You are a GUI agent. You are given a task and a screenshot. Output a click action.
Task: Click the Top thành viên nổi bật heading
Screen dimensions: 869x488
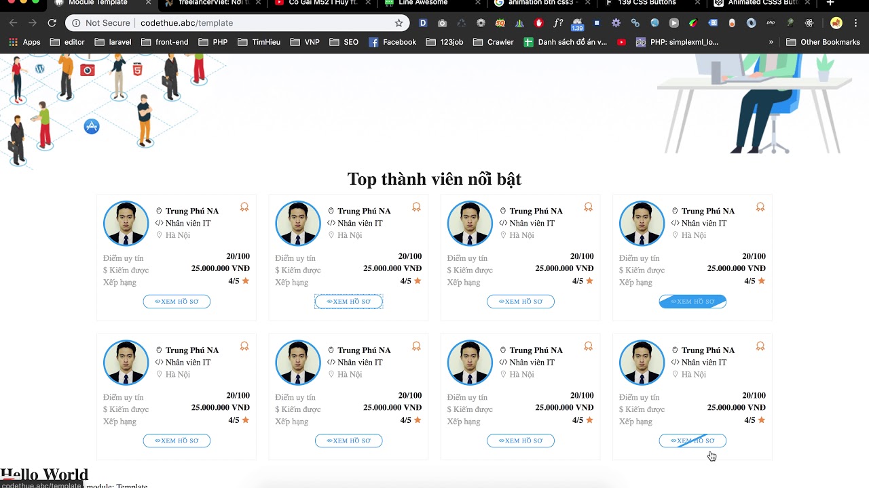pyautogui.click(x=434, y=179)
